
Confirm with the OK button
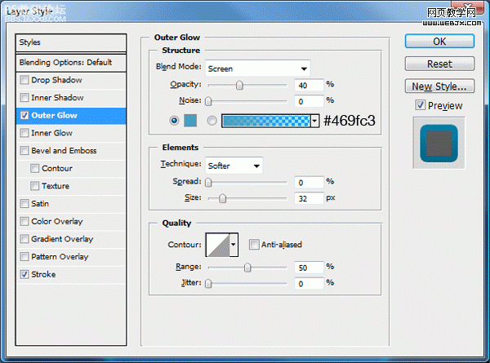439,42
